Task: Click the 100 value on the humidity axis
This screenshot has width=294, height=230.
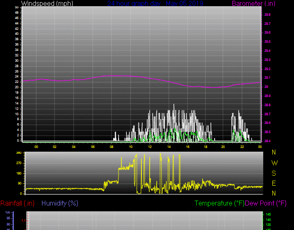Action: (7, 213)
